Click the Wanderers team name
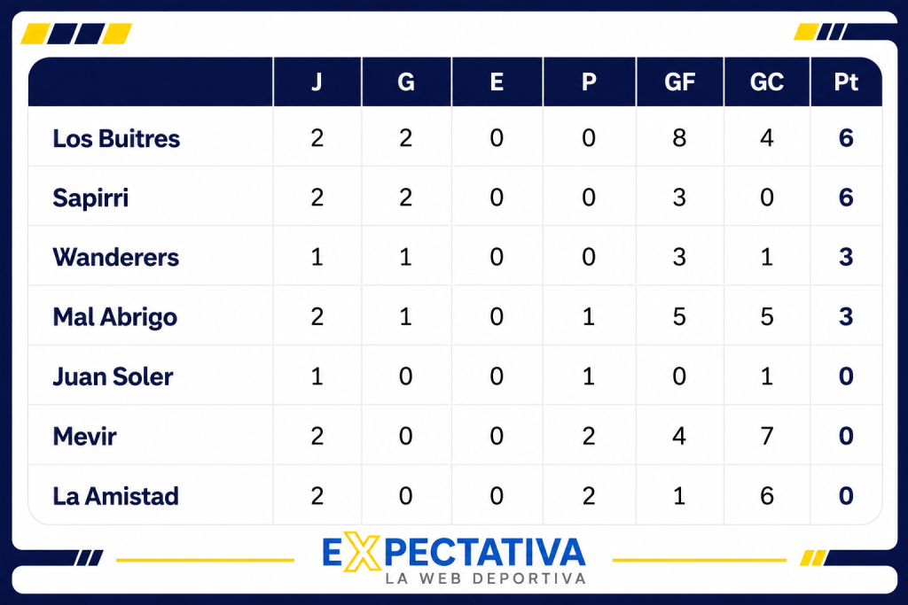The image size is (908, 605). point(116,258)
